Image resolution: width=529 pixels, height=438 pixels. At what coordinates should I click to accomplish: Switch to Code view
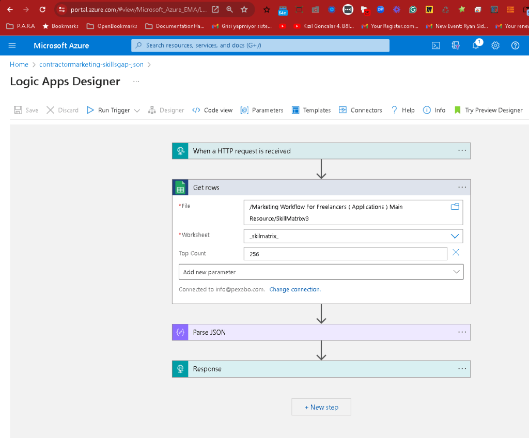pyautogui.click(x=212, y=110)
